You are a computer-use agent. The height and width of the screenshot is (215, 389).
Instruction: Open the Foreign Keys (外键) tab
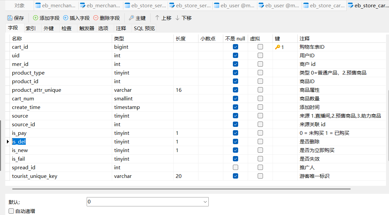click(49, 28)
